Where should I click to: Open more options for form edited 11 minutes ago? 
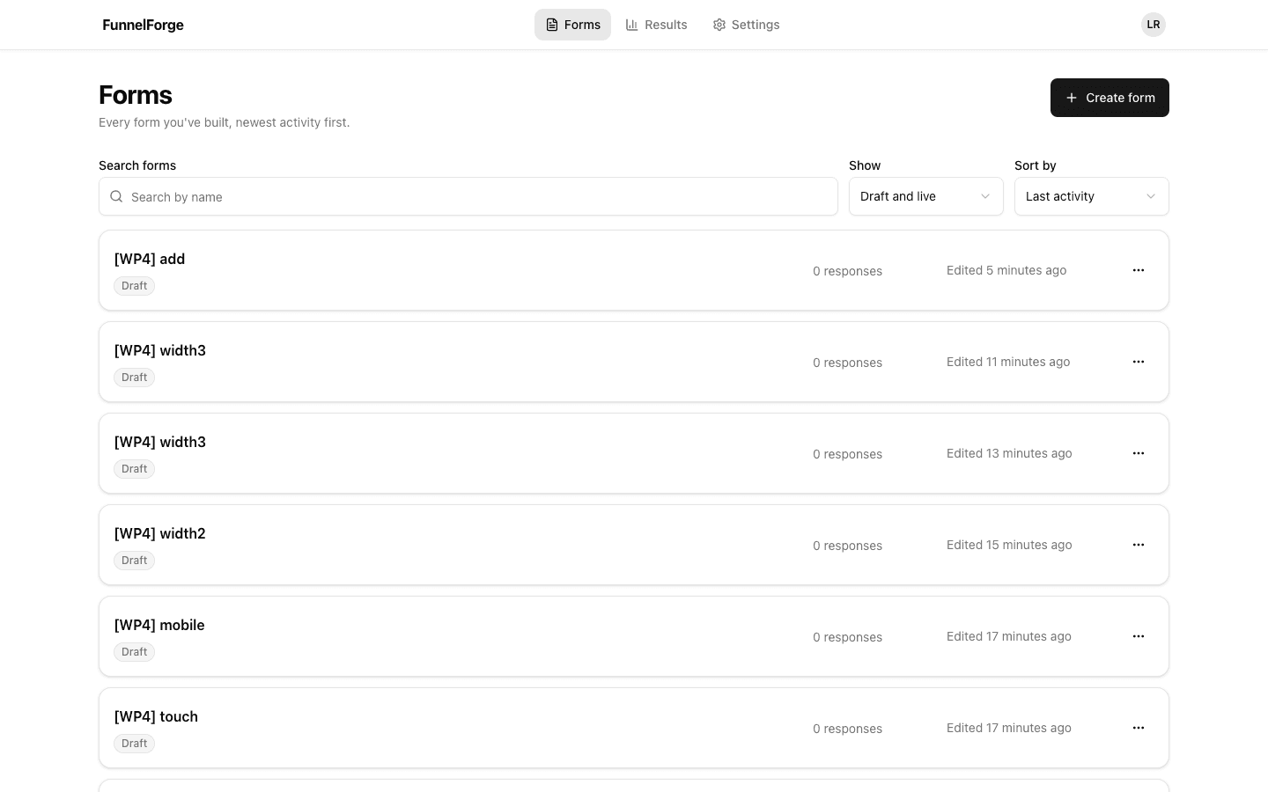pos(1139,362)
